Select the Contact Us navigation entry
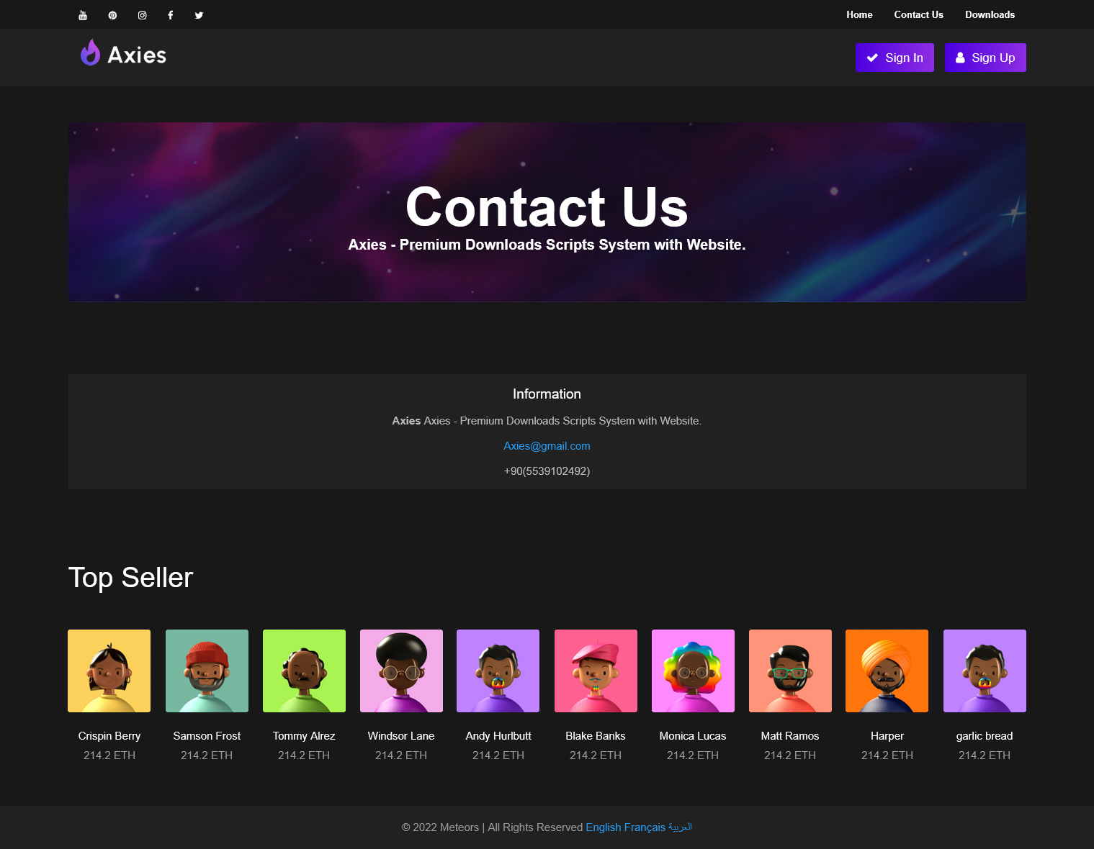This screenshot has width=1094, height=849. pyautogui.click(x=918, y=14)
